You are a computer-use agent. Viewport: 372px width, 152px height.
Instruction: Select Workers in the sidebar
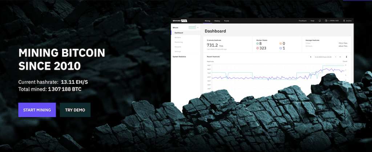[x=178, y=38]
